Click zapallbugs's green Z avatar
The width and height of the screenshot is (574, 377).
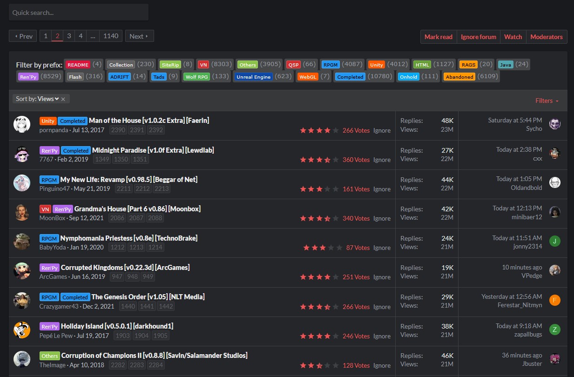click(554, 330)
